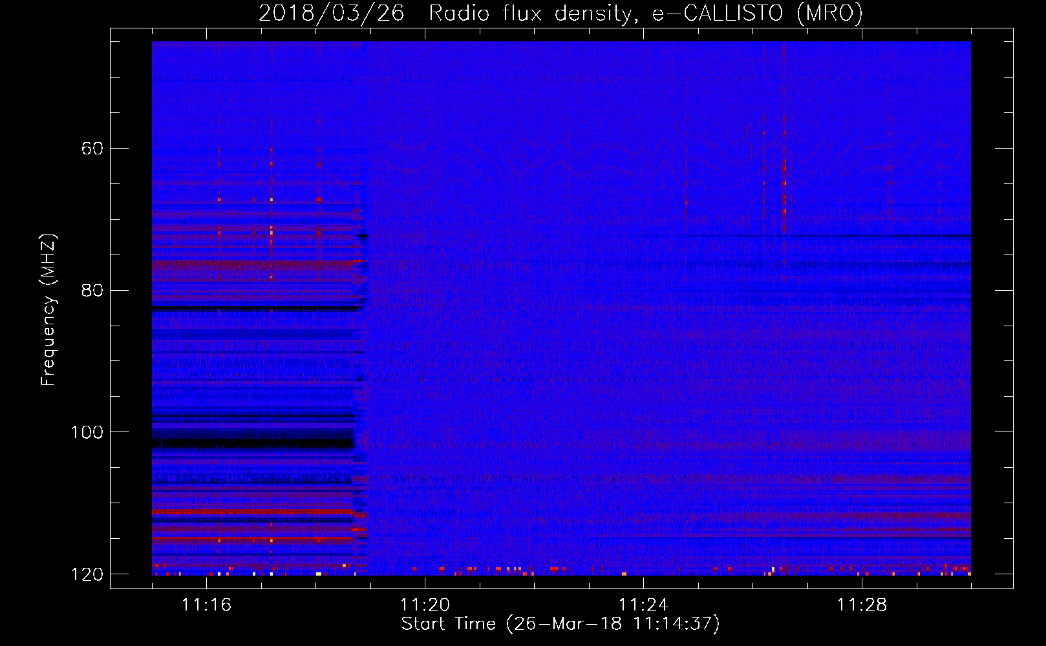Image resolution: width=1046 pixels, height=646 pixels.
Task: Click the 11:16 time tick label
Action: 206,605
